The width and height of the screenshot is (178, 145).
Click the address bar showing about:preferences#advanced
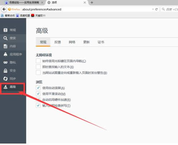(x=86, y=9)
